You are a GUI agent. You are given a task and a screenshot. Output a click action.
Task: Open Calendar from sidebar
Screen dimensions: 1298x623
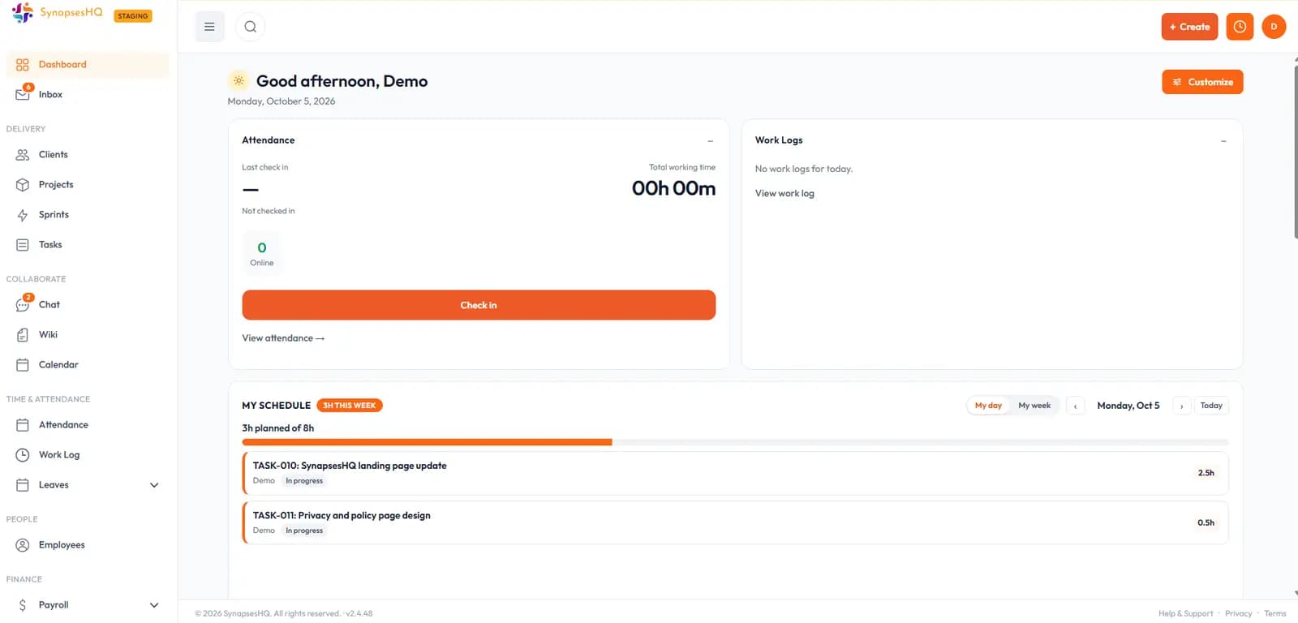(88, 365)
